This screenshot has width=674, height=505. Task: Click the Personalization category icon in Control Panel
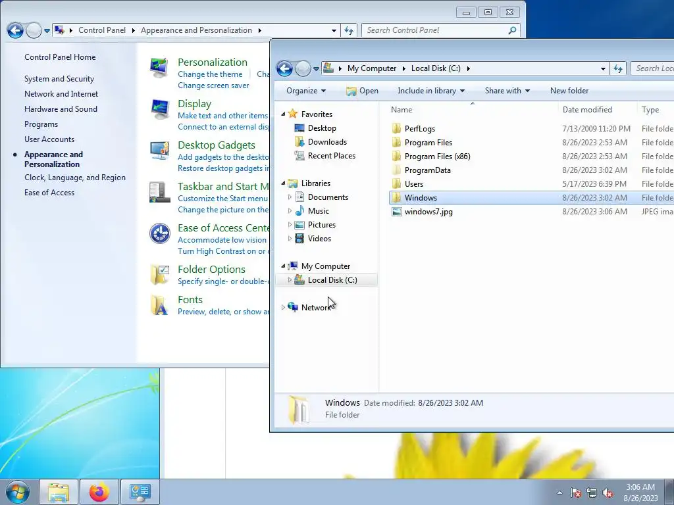[159, 68]
